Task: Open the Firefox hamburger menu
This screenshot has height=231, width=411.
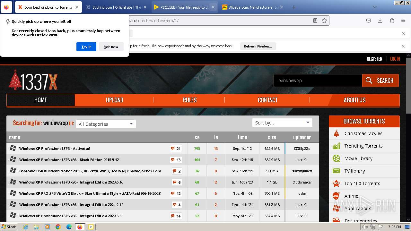Action: (x=403, y=21)
